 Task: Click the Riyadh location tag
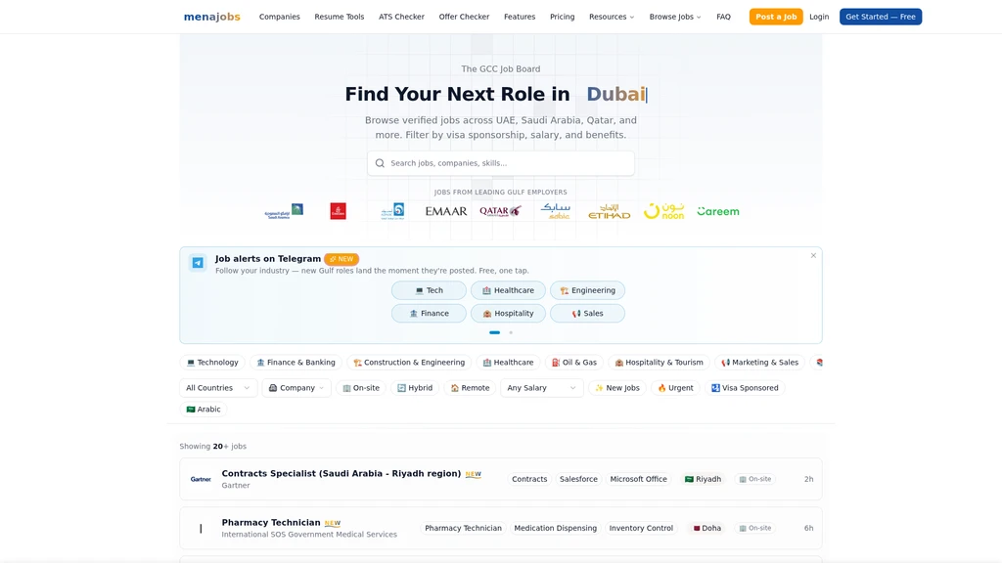(x=703, y=479)
